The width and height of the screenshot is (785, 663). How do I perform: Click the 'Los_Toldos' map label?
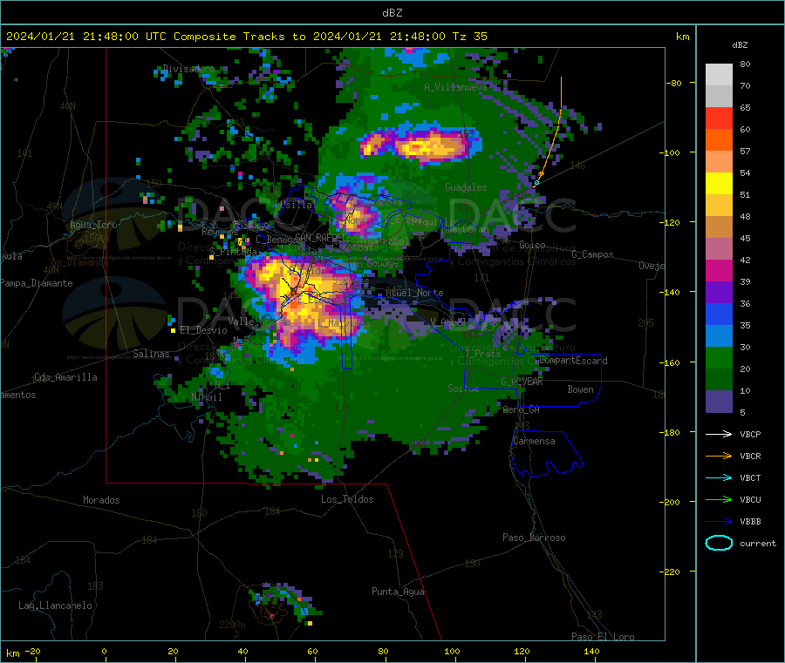[347, 499]
